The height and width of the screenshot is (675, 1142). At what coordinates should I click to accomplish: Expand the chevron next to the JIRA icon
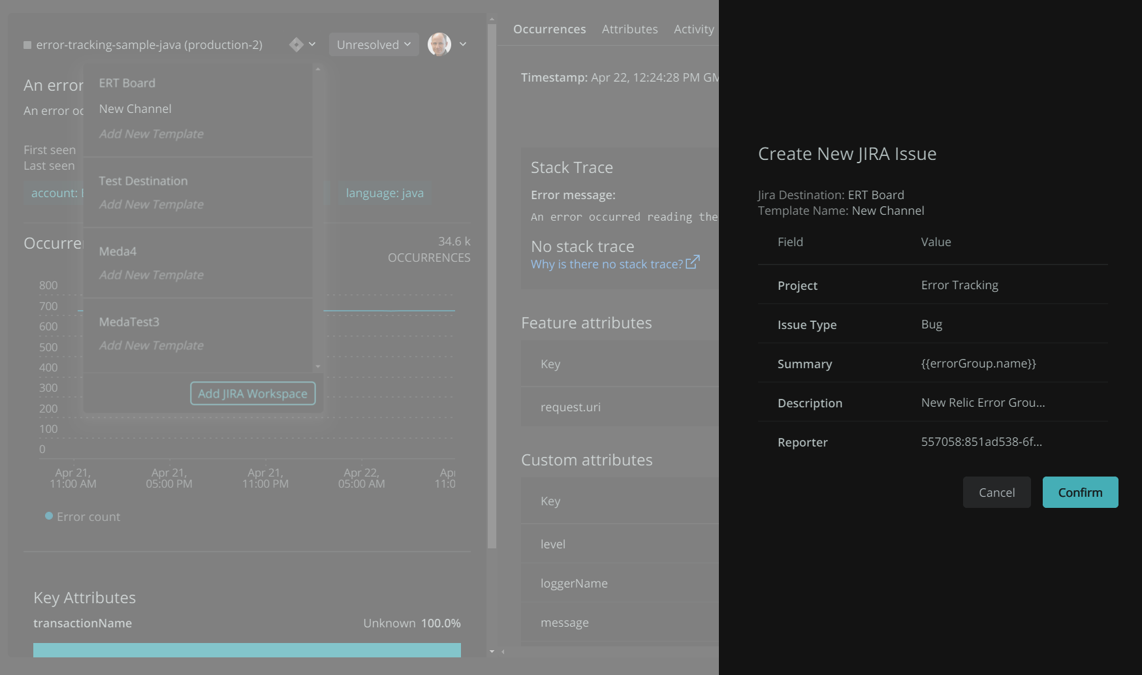(x=313, y=44)
